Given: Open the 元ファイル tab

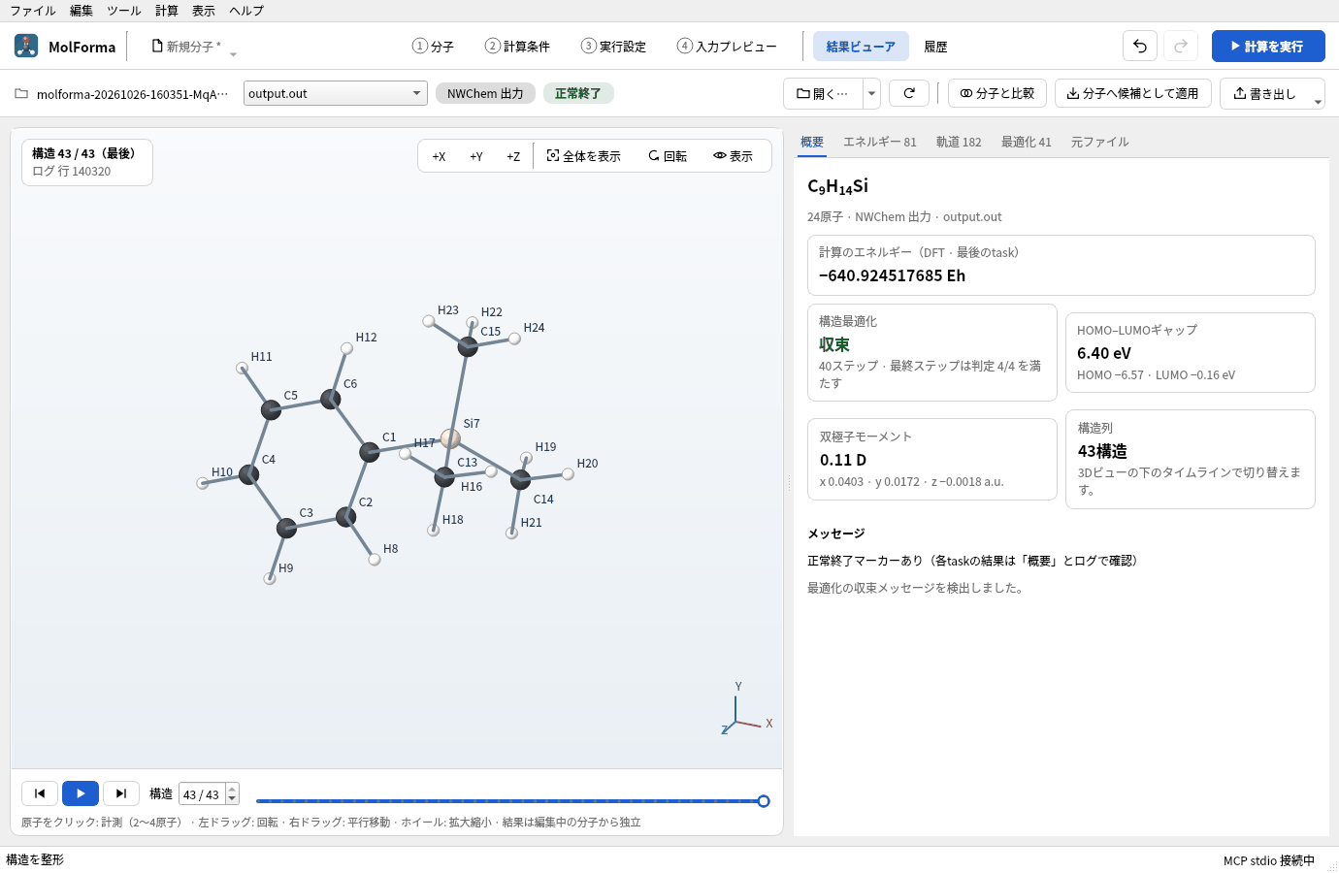Looking at the screenshot, I should pos(1100,142).
